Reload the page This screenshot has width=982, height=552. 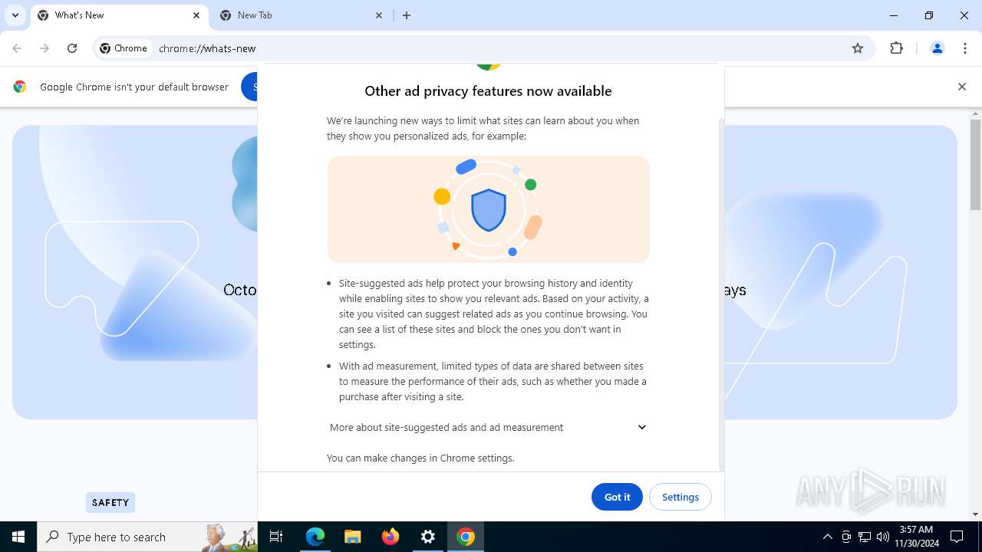72,48
